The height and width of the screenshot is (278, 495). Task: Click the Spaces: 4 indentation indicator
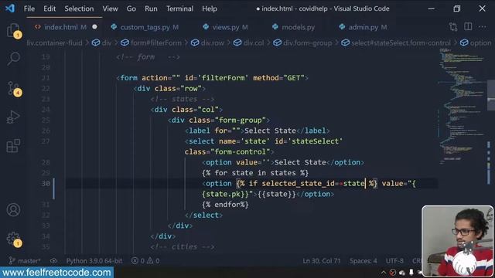(x=364, y=261)
